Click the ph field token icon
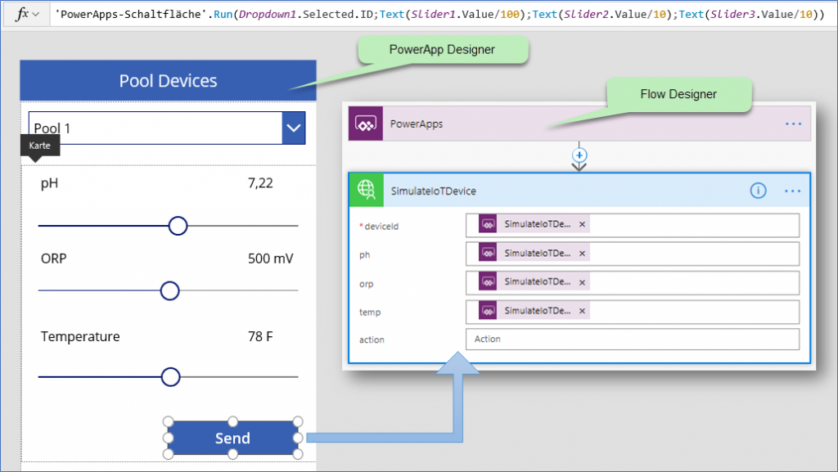Screen dimensions: 838x472 coord(488,254)
